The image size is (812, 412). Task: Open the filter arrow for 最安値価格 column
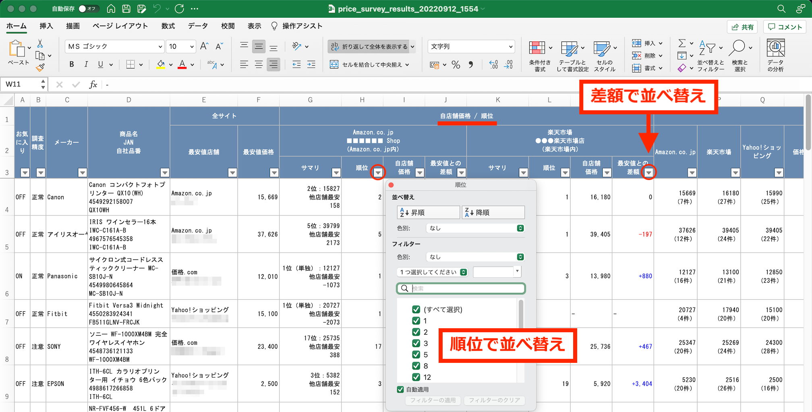(274, 173)
